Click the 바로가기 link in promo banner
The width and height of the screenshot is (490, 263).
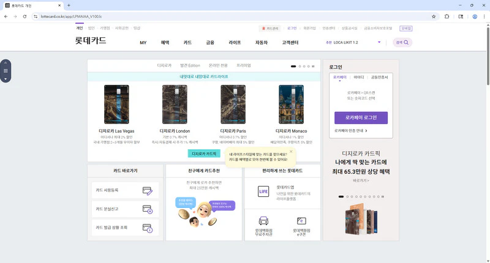pos(361,180)
